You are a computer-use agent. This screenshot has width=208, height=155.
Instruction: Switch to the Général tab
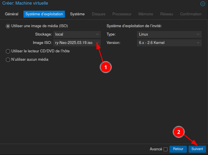[12, 14]
